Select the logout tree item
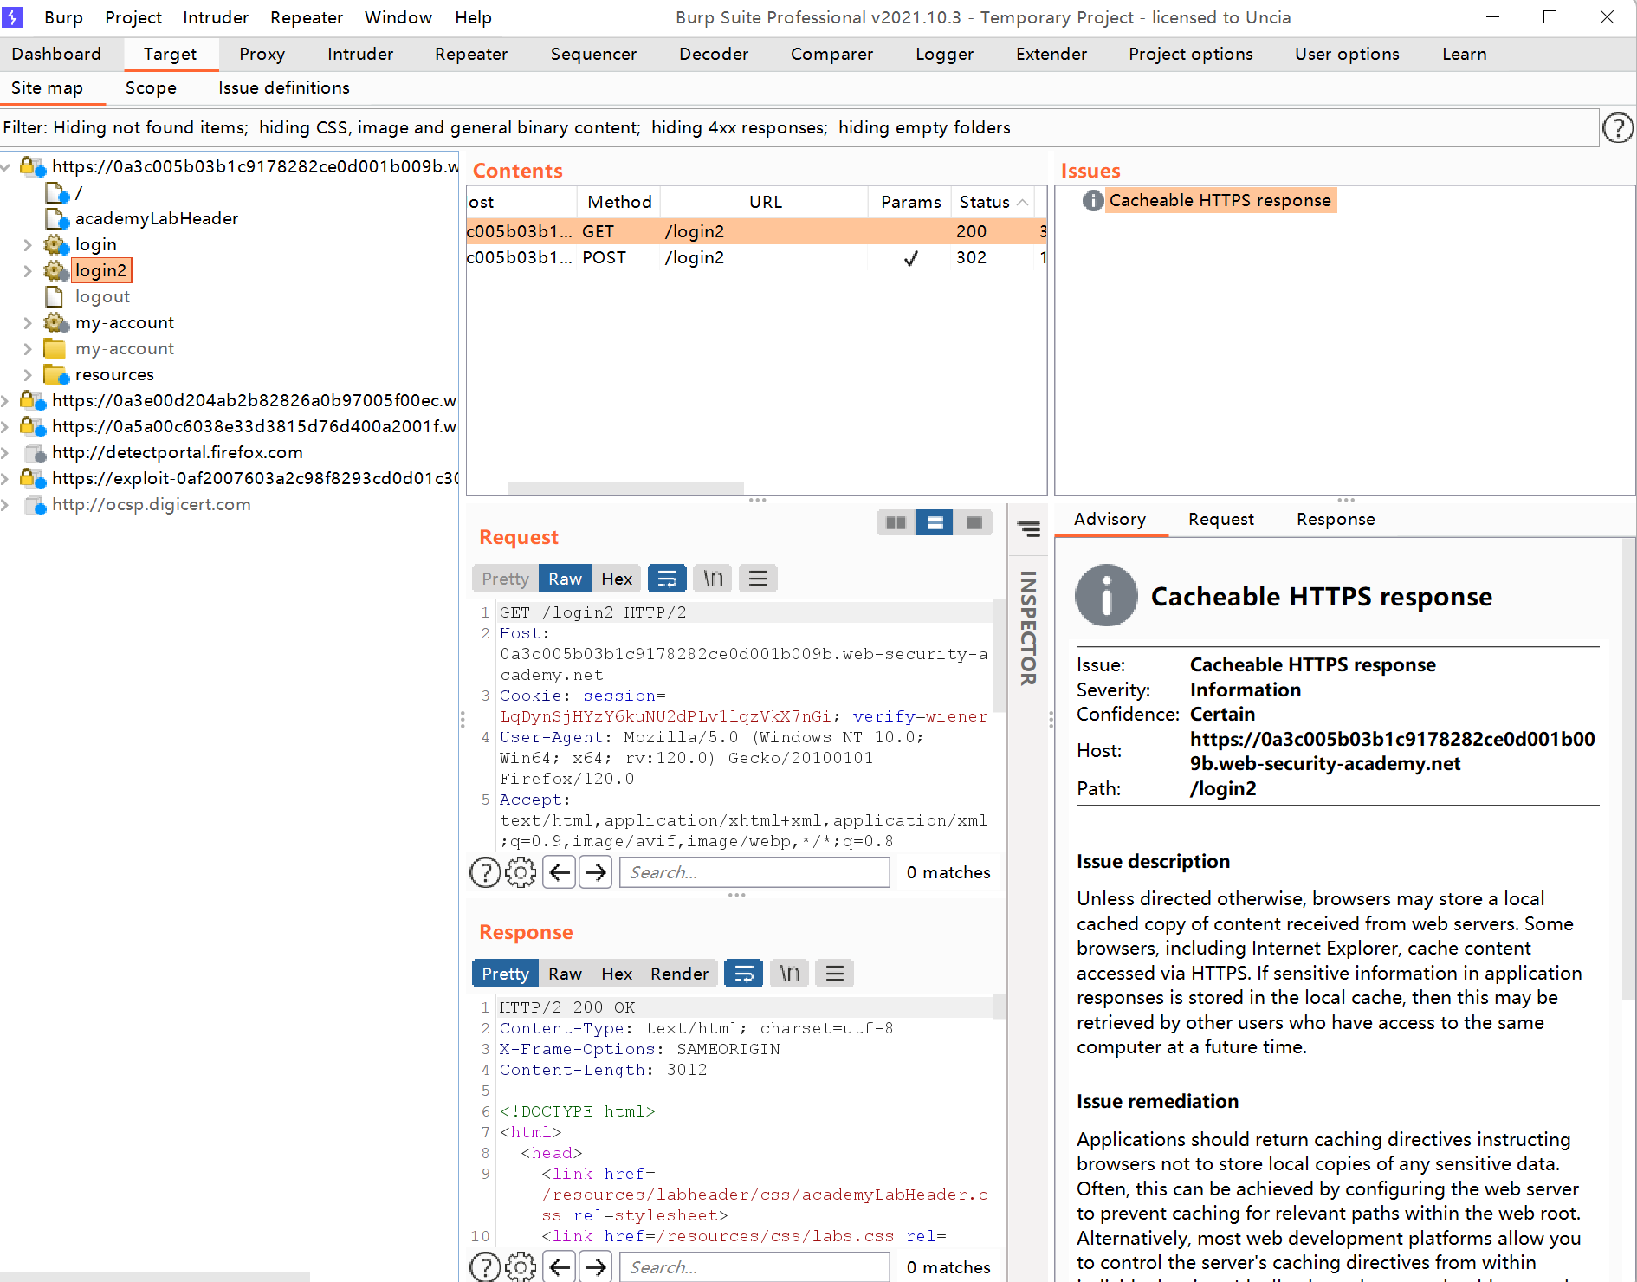 point(102,296)
